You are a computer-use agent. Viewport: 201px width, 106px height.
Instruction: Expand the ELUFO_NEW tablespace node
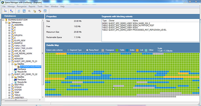(9, 41)
